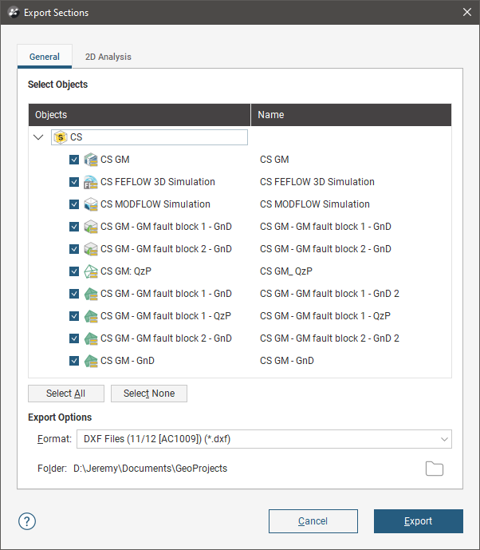Image resolution: width=480 pixels, height=550 pixels.
Task: Click the CS MODFLOW Simulation icon
Action: (x=91, y=204)
